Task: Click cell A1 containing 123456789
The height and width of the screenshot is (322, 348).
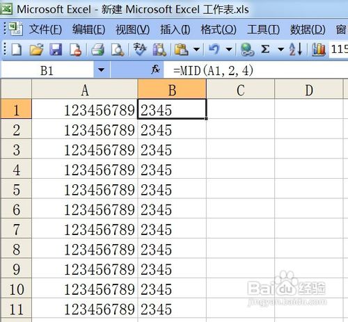Action: (x=85, y=109)
